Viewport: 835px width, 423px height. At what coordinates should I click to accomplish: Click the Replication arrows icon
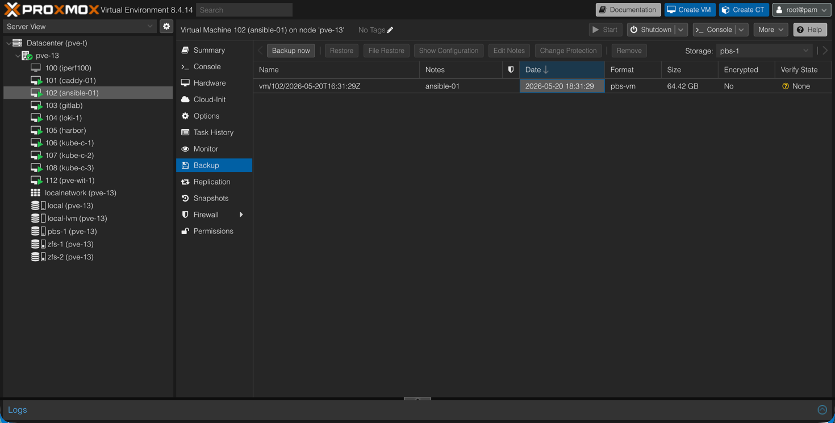(185, 182)
